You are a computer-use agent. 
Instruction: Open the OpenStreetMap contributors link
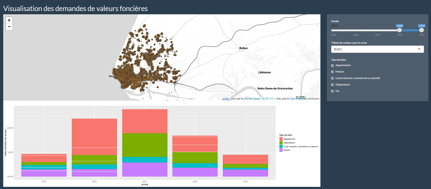(x=298, y=99)
